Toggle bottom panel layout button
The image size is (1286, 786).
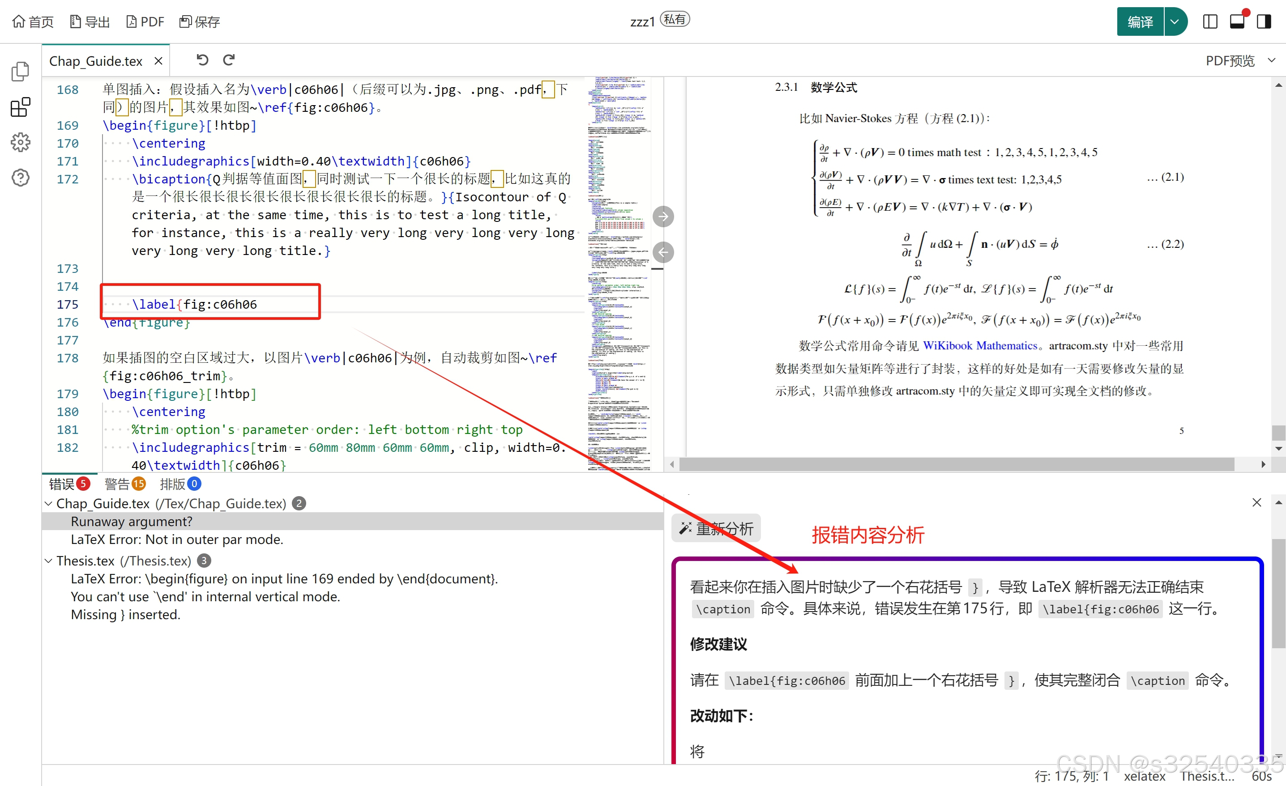pyautogui.click(x=1237, y=22)
